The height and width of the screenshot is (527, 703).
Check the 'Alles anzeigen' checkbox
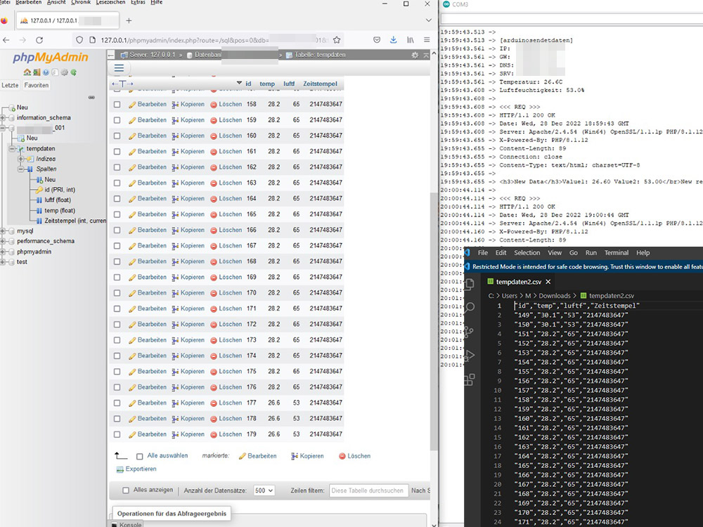126,490
